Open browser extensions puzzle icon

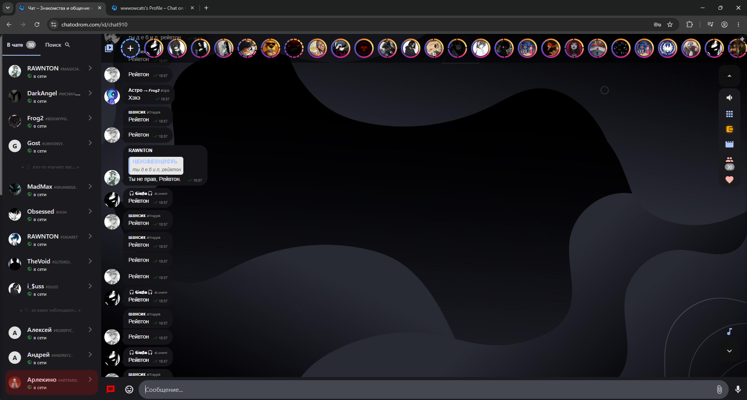[x=689, y=25]
